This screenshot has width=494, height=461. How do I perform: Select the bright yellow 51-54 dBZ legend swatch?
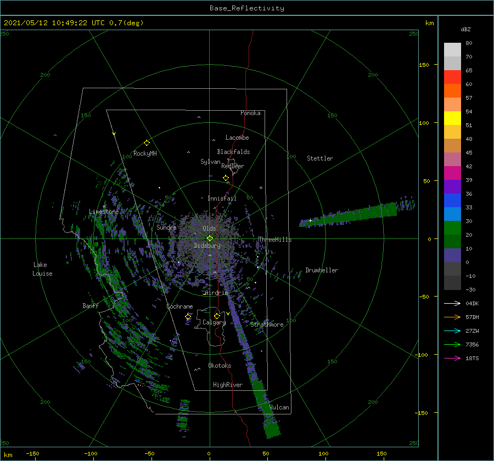[452, 118]
